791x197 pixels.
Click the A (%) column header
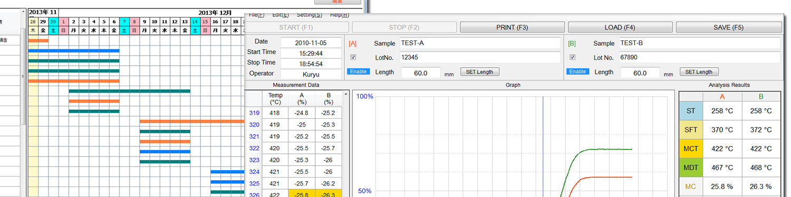pyautogui.click(x=302, y=99)
